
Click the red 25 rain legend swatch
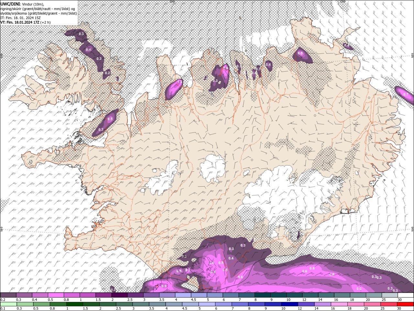388,304
